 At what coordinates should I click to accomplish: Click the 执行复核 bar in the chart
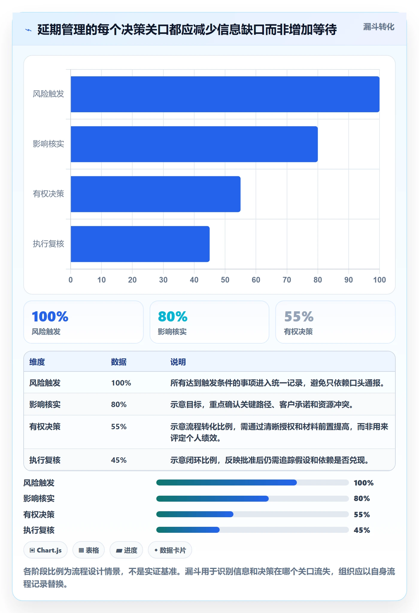pyautogui.click(x=140, y=244)
